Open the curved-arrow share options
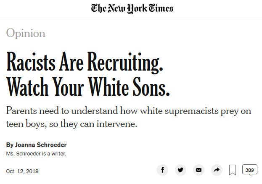Image resolution: width=262 pixels, height=184 pixels. [217, 170]
